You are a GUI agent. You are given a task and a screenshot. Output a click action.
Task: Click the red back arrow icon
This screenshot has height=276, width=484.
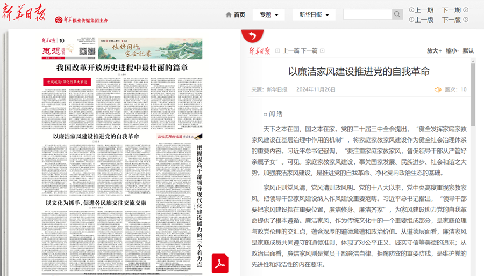pos(252,36)
